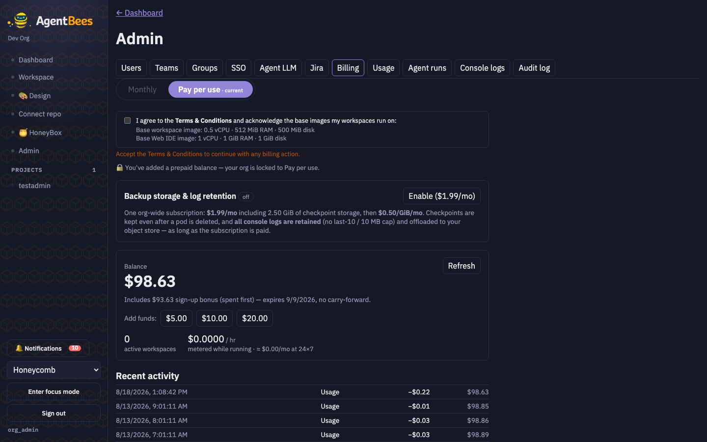Click the AgentBees bee logo icon

pos(20,21)
